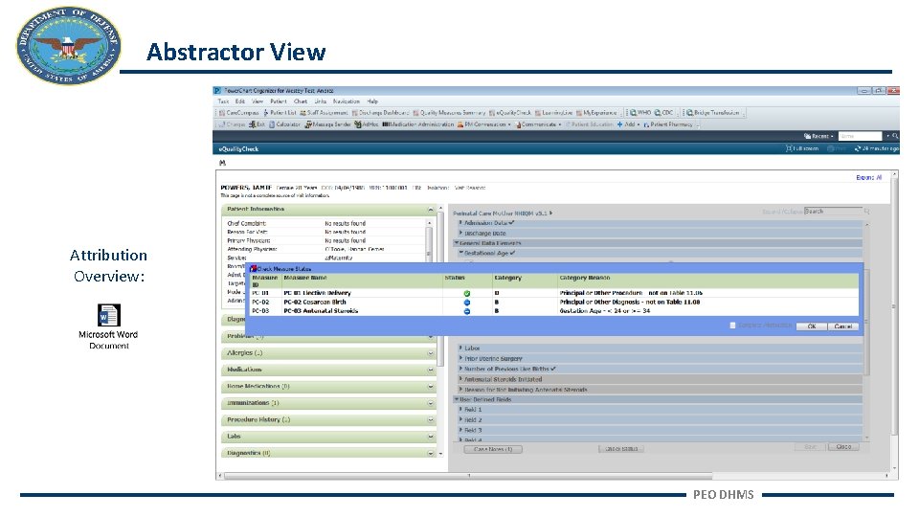Click the measure Search field
The width and height of the screenshot is (919, 517).
coord(833,211)
